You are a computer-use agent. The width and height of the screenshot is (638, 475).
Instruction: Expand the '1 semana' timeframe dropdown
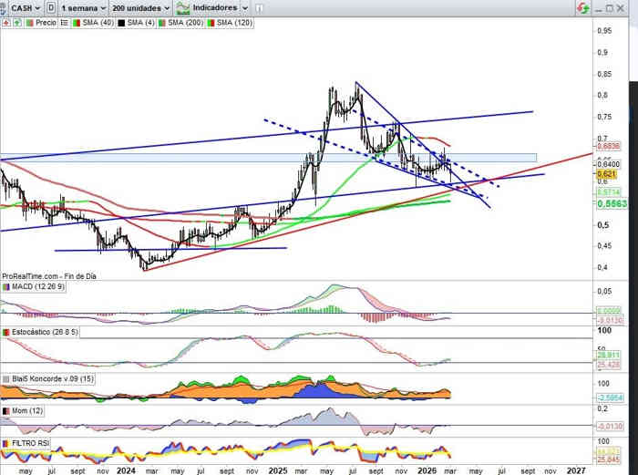[x=81, y=7]
